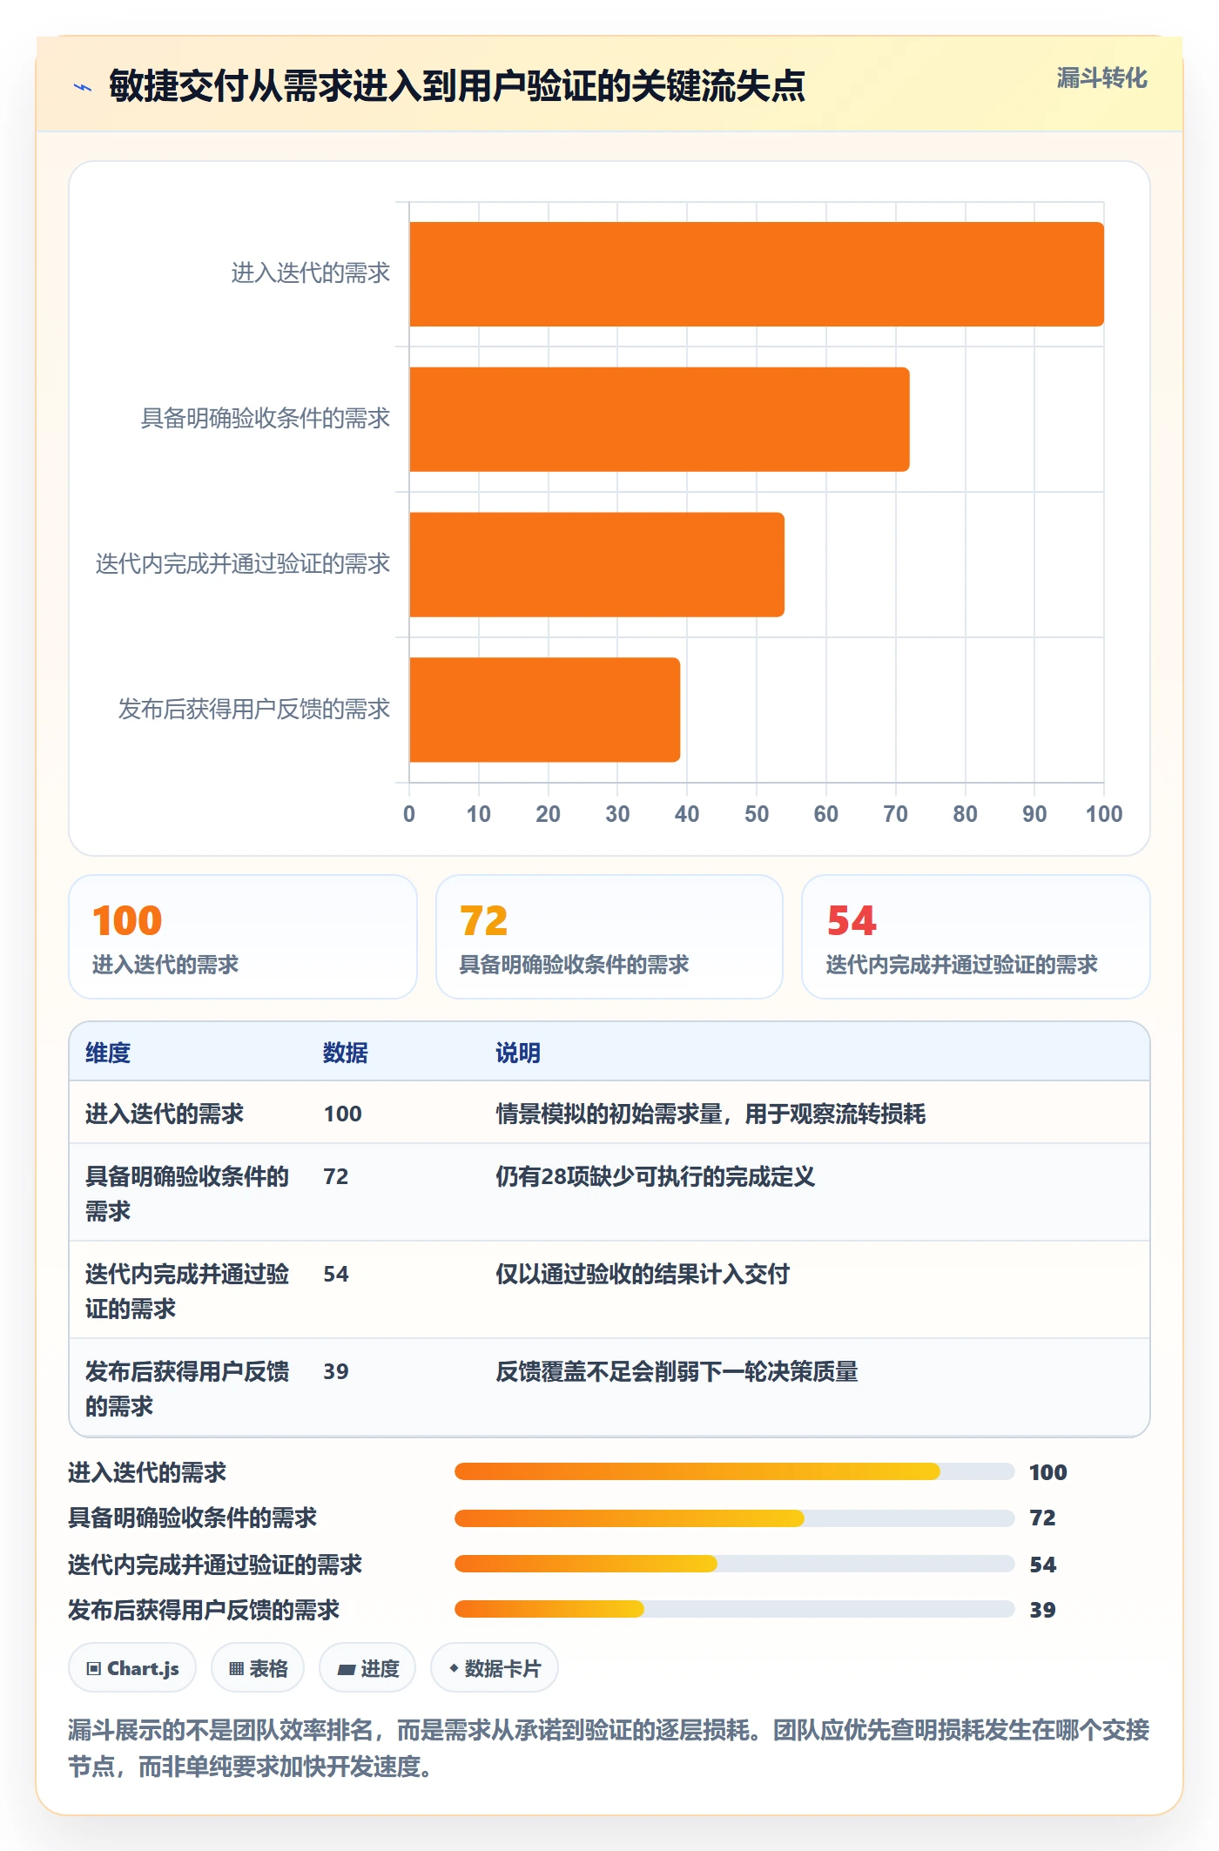Click the table data cell showing 39

(336, 1371)
